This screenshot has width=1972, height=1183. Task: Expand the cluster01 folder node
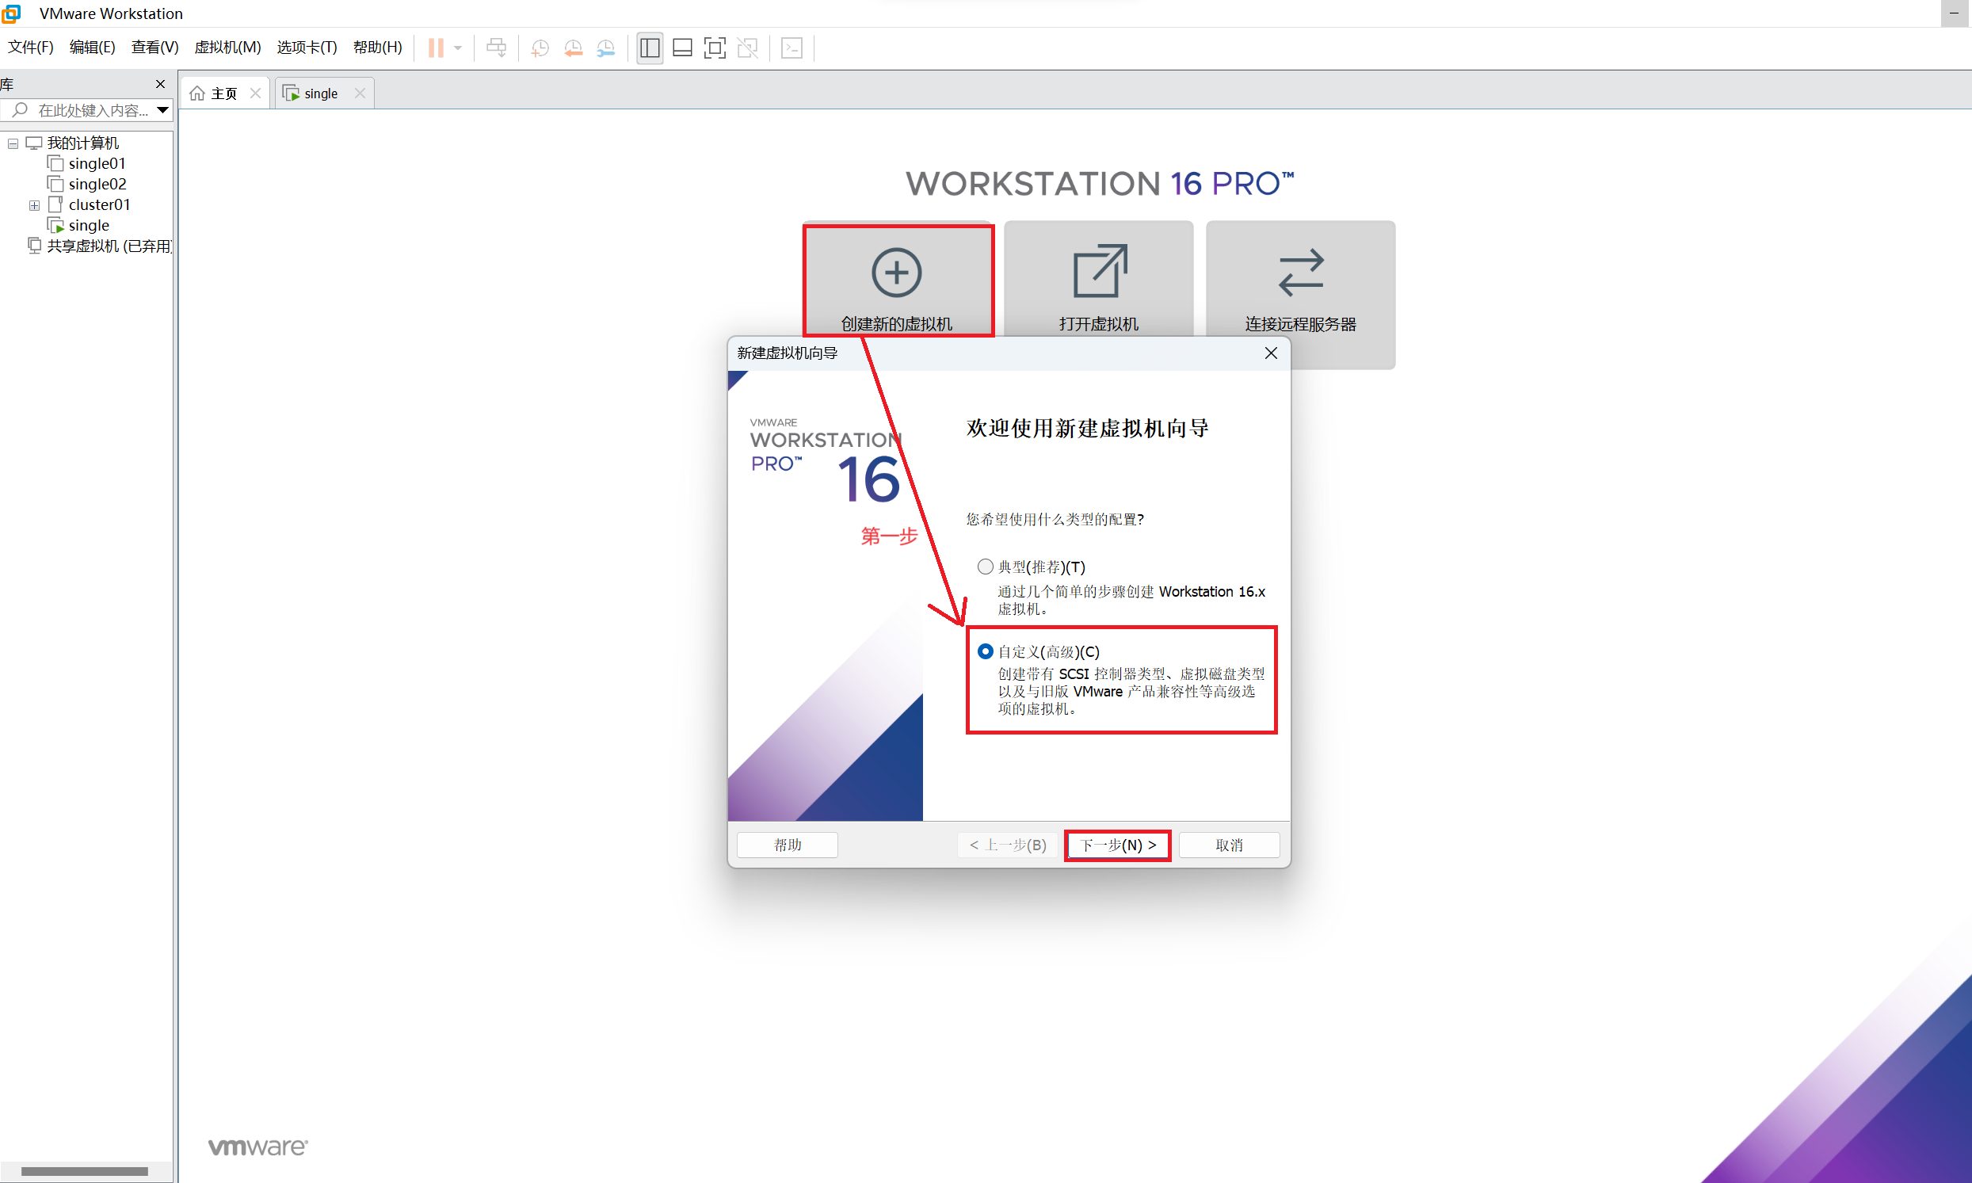pos(34,205)
